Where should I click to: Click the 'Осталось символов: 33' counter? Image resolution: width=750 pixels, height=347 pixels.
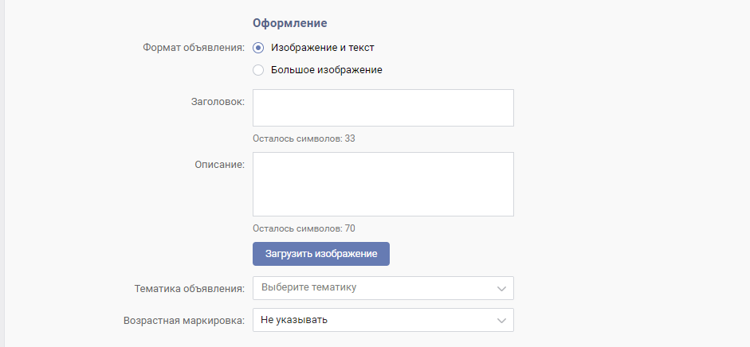304,139
